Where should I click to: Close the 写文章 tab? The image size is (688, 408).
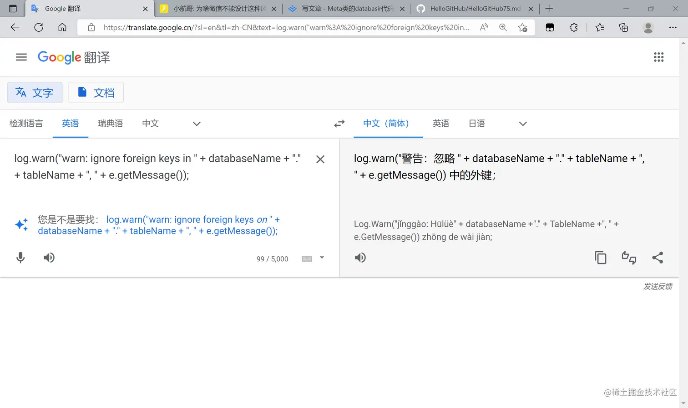pos(402,9)
